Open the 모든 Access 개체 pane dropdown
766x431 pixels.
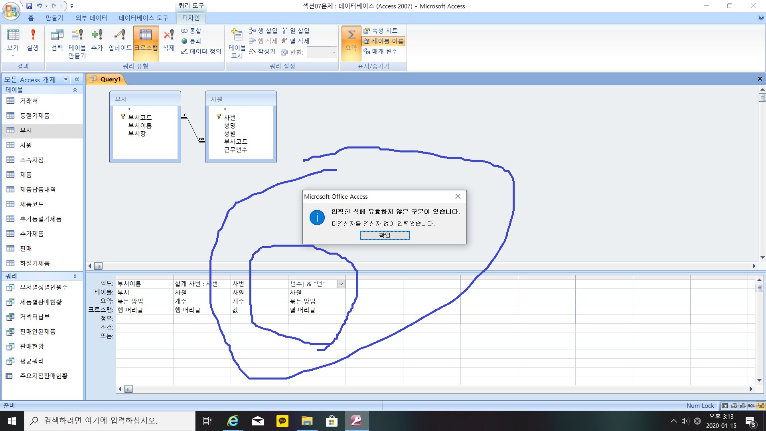click(x=66, y=79)
